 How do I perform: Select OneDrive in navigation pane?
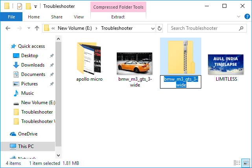(x=28, y=134)
